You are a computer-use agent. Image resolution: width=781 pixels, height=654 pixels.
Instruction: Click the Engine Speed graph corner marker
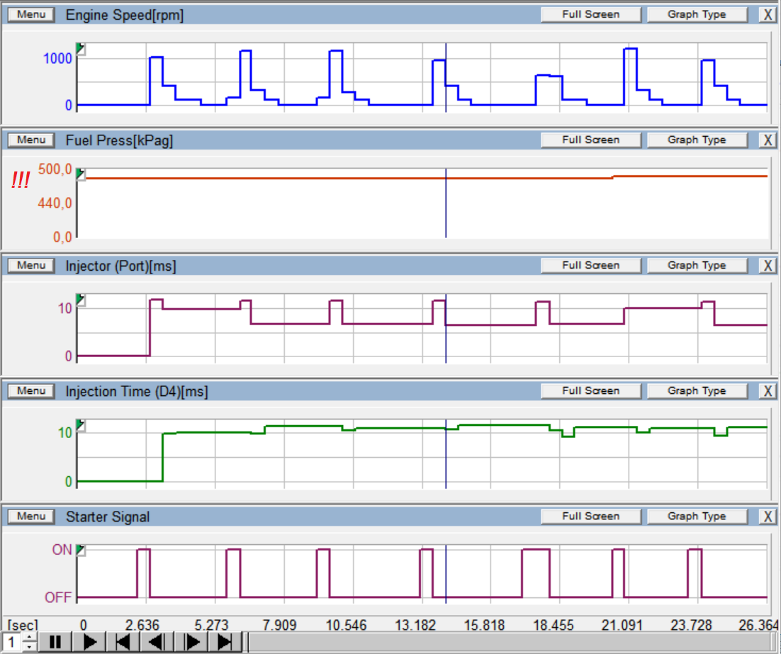81,49
